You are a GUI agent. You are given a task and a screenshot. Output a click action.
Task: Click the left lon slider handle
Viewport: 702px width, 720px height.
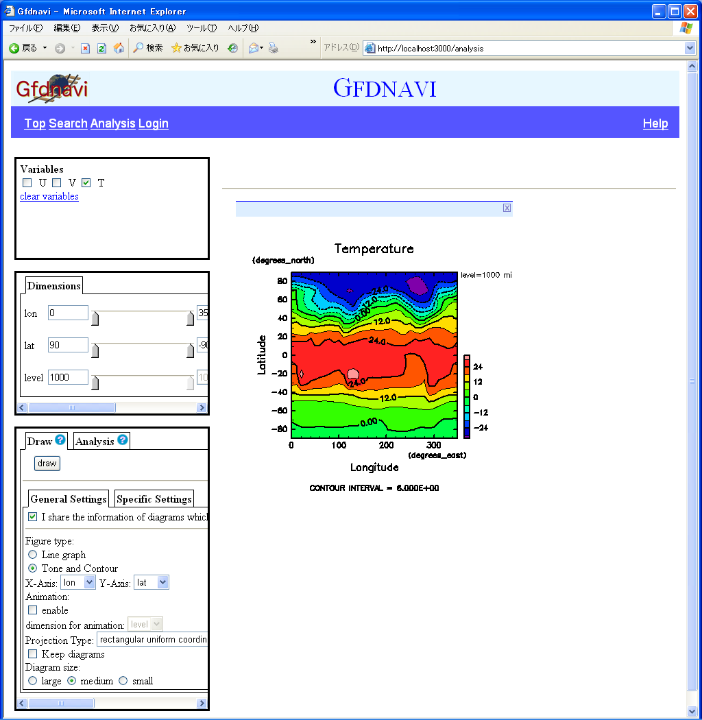tap(95, 318)
